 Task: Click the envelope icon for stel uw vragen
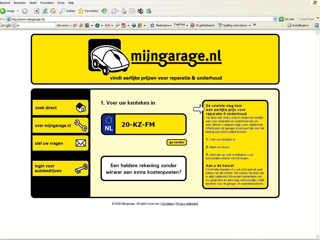point(81,143)
